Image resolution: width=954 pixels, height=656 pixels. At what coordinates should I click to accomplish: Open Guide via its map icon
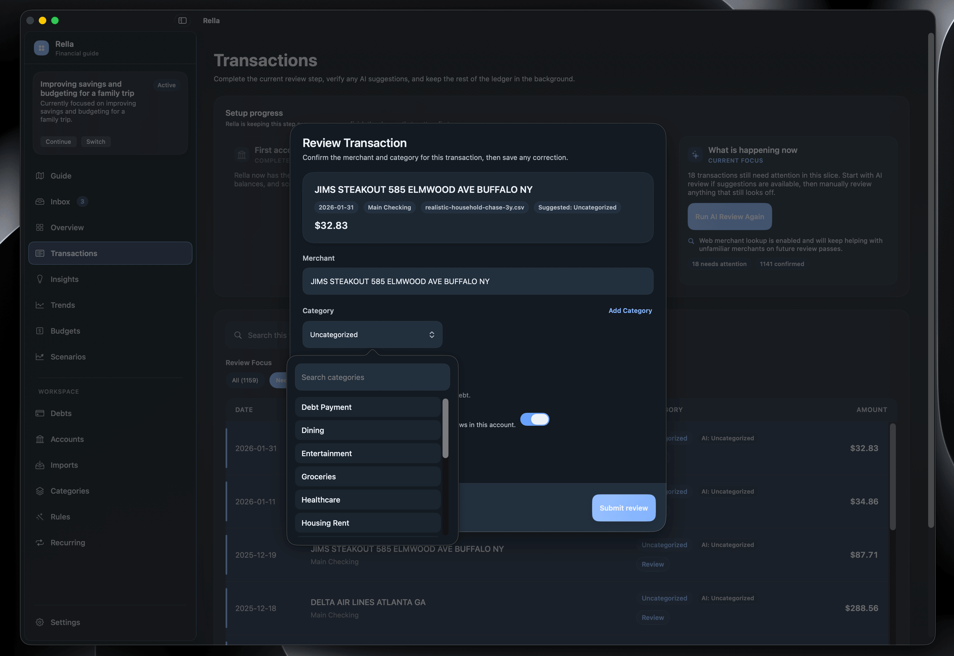(40, 176)
